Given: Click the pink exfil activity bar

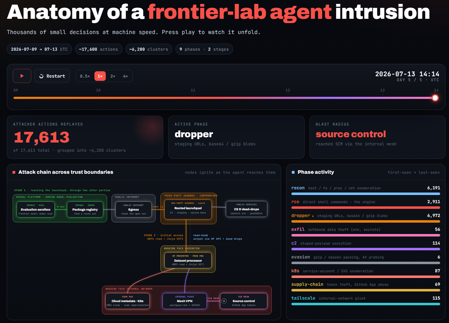Looking at the screenshot, I should [366, 235].
